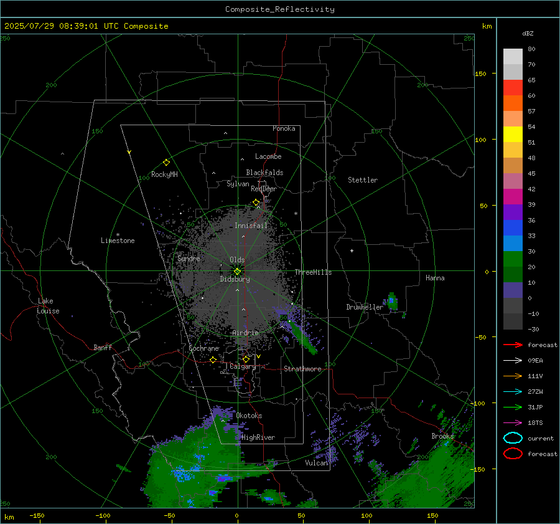Click the Sylvan label

click(238, 184)
